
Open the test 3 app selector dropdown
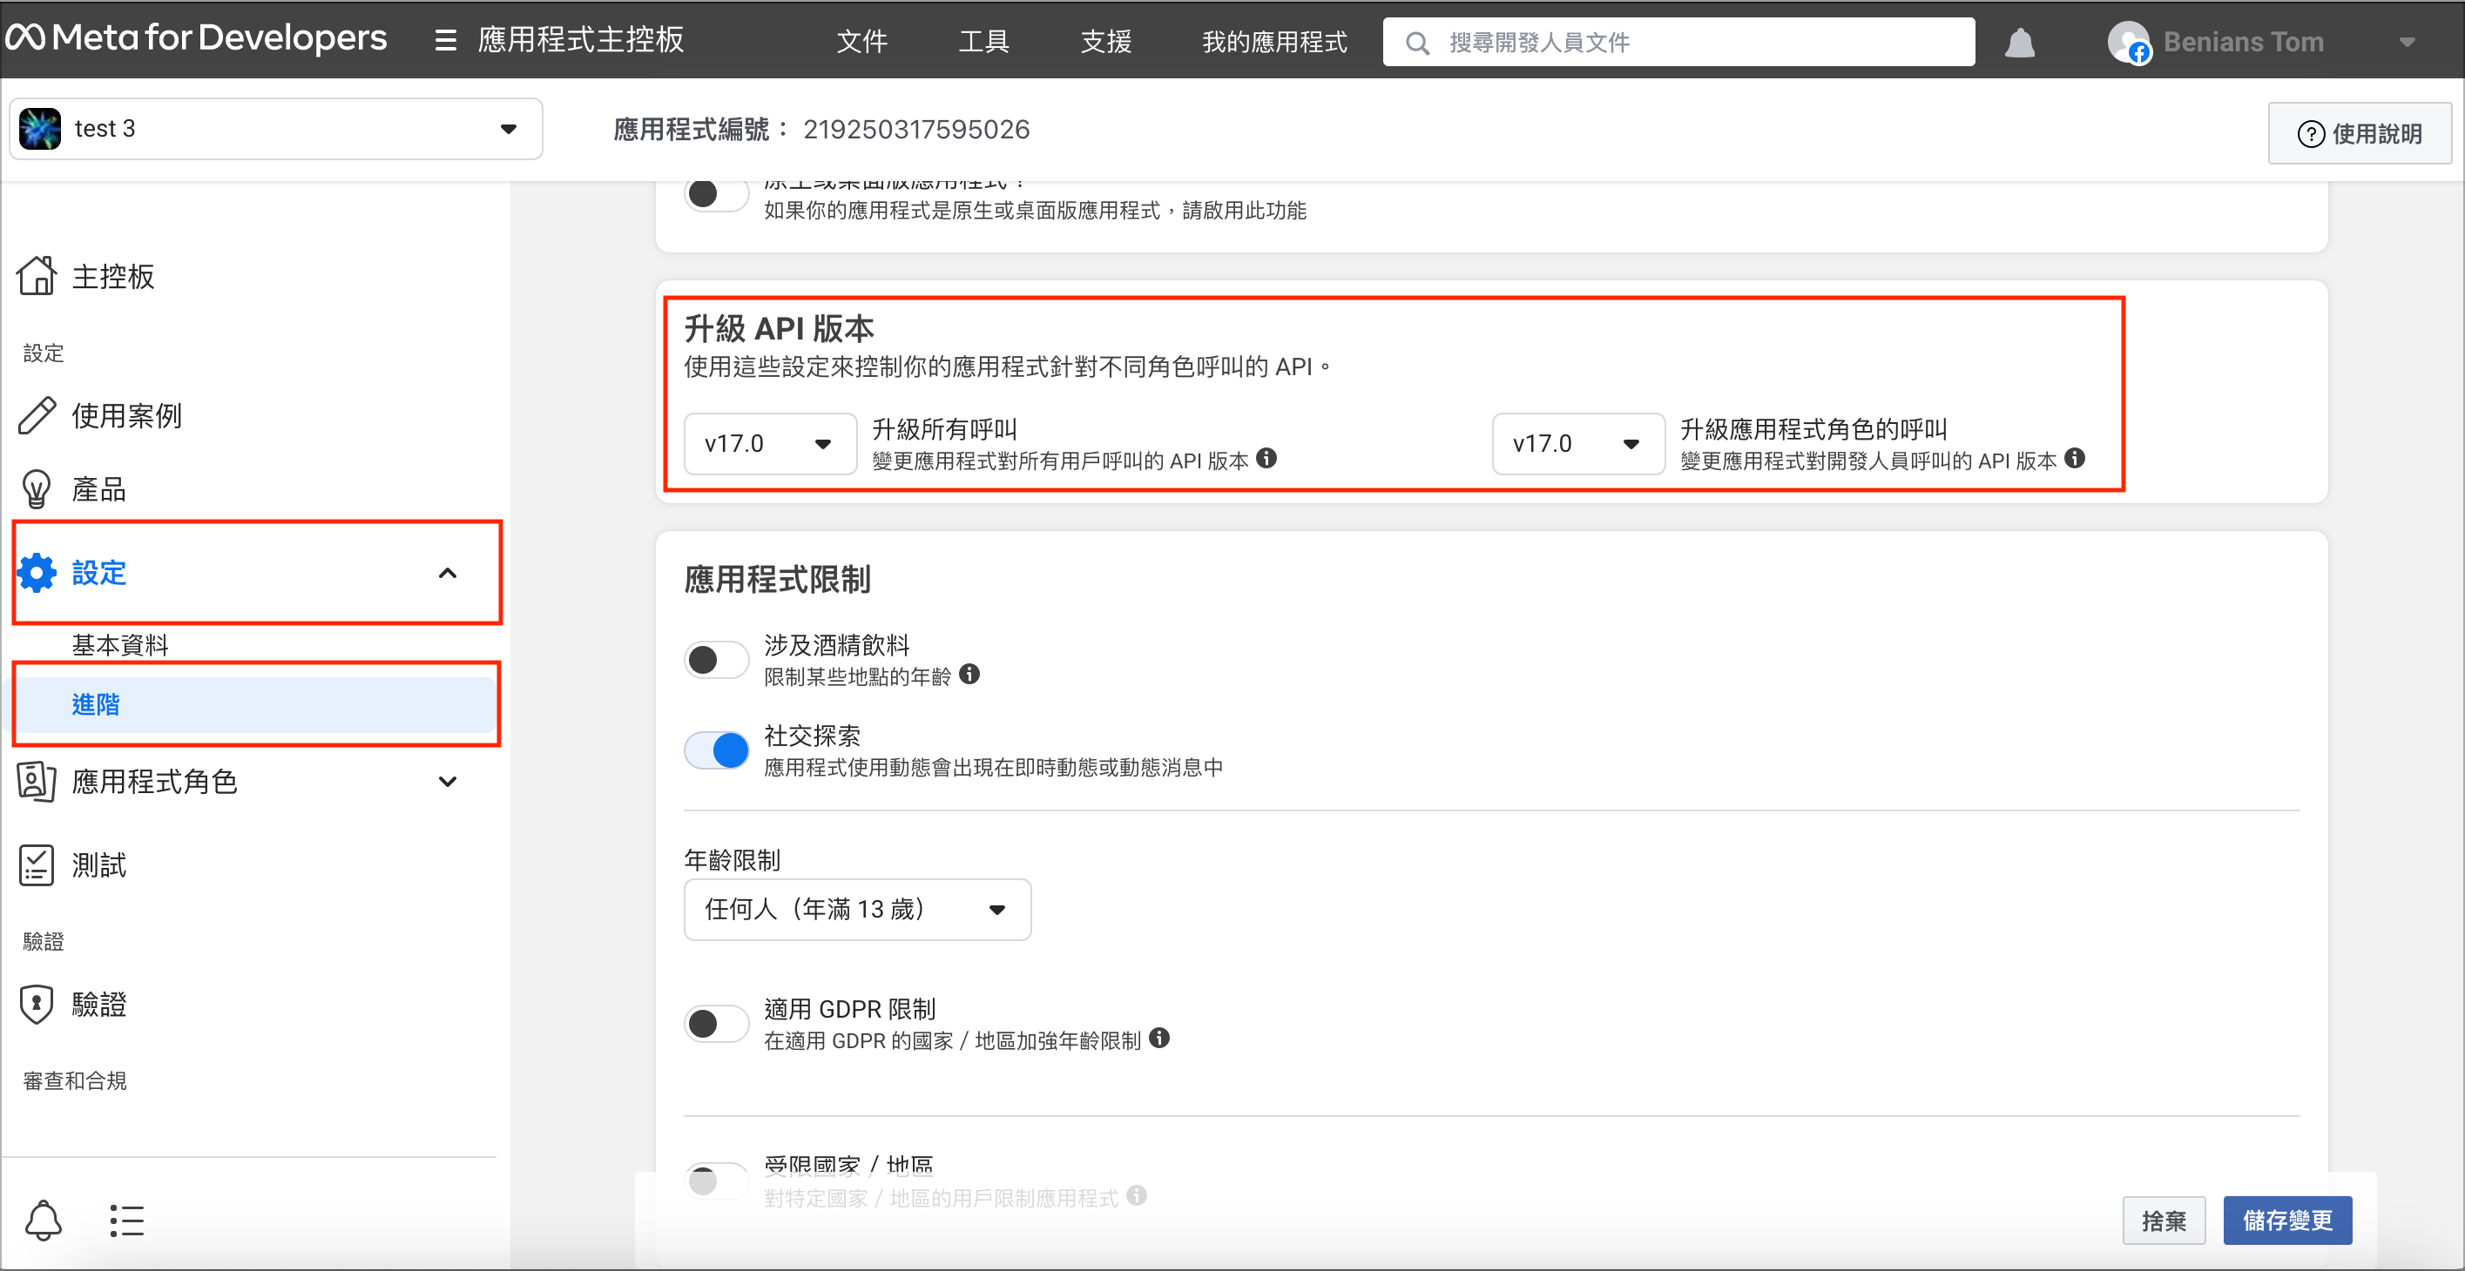[x=275, y=128]
